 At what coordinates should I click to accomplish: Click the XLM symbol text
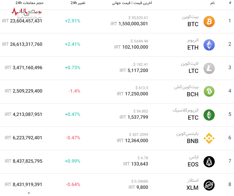click(x=192, y=188)
